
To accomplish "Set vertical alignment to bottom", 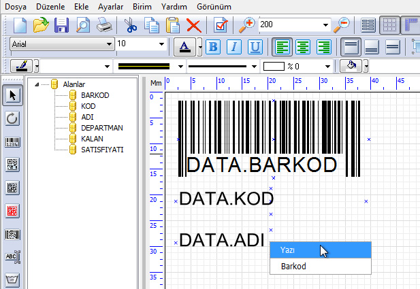I will click(372, 47).
